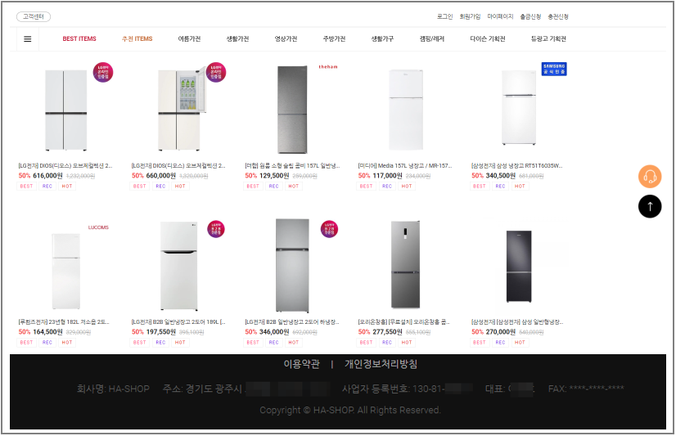Open the 개인정보처리방침 footer link
The width and height of the screenshot is (676, 436).
[381, 365]
